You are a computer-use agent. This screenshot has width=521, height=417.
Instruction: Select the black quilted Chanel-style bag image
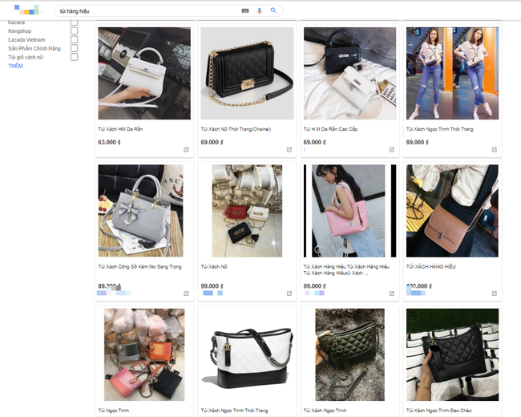coord(247,73)
